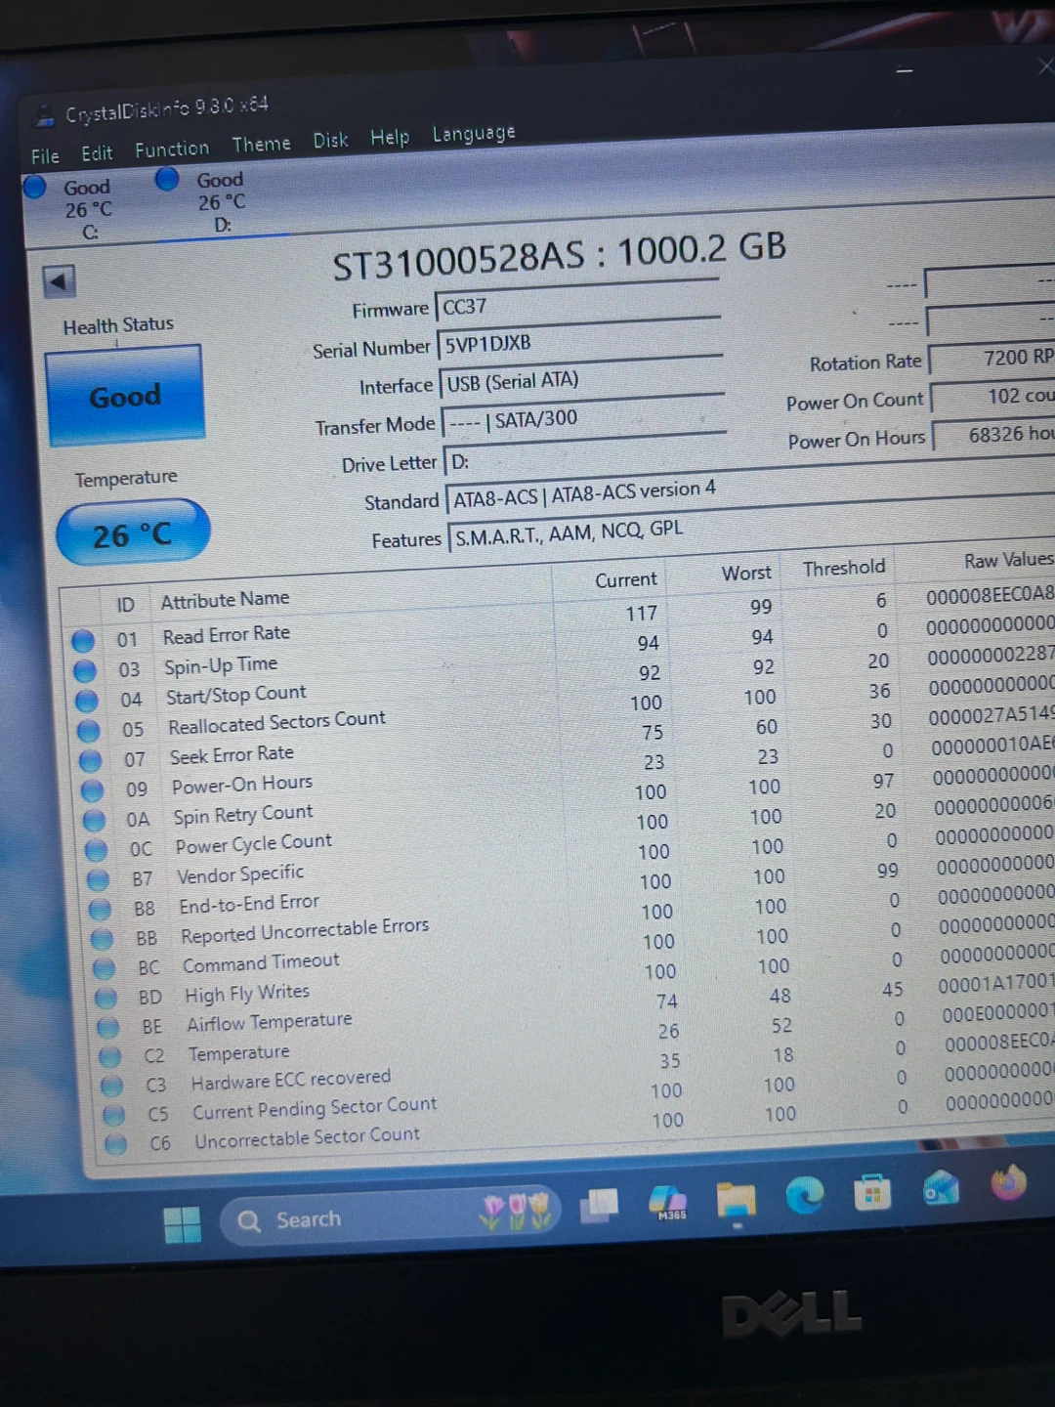Screen dimensions: 1055x1407
Task: Click the status icon for Reallocated Sectors Count
Action: pyautogui.click(x=89, y=731)
